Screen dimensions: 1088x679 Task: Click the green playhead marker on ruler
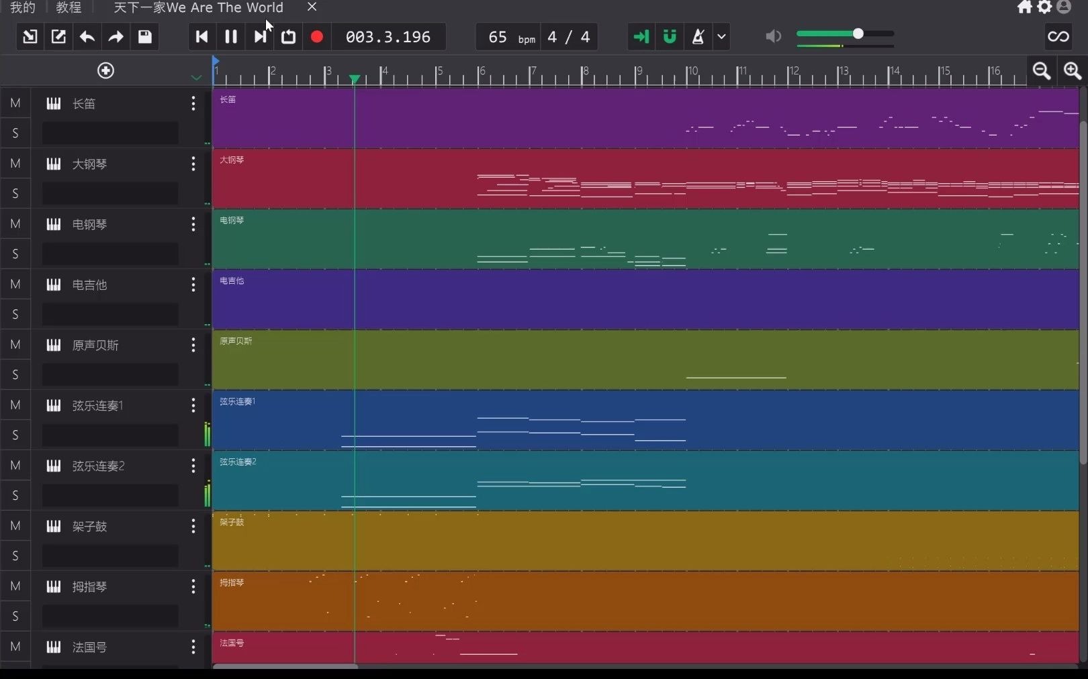[355, 79]
